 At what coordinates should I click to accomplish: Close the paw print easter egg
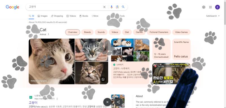107,102
